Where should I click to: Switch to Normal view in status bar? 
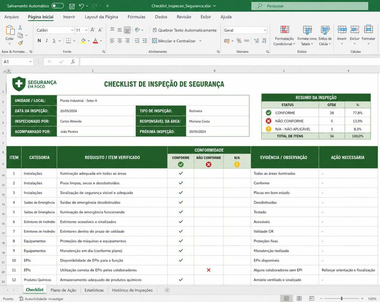coord(287,298)
